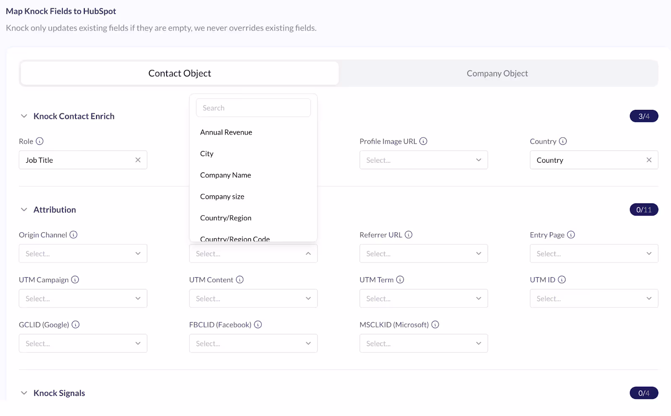Image resolution: width=671 pixels, height=416 pixels.
Task: Click the GCLID (Google) info icon
Action: (x=75, y=324)
